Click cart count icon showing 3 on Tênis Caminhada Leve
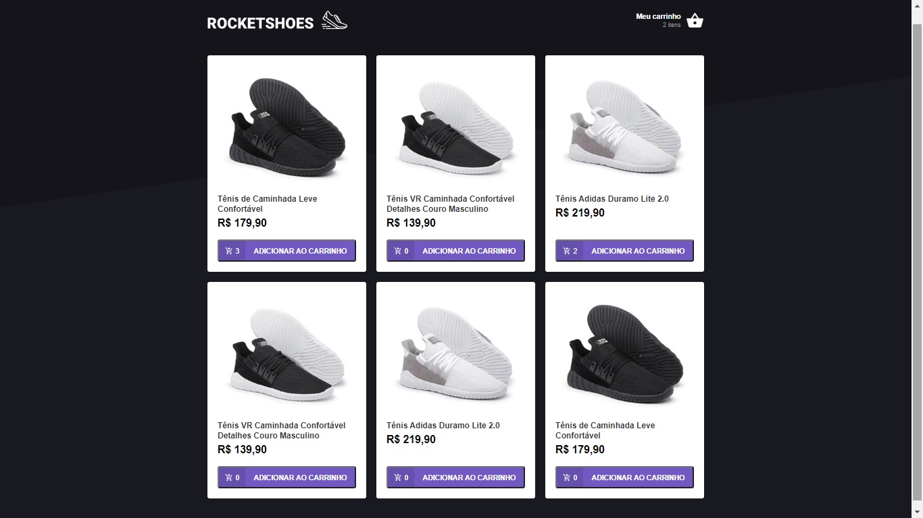 point(230,250)
